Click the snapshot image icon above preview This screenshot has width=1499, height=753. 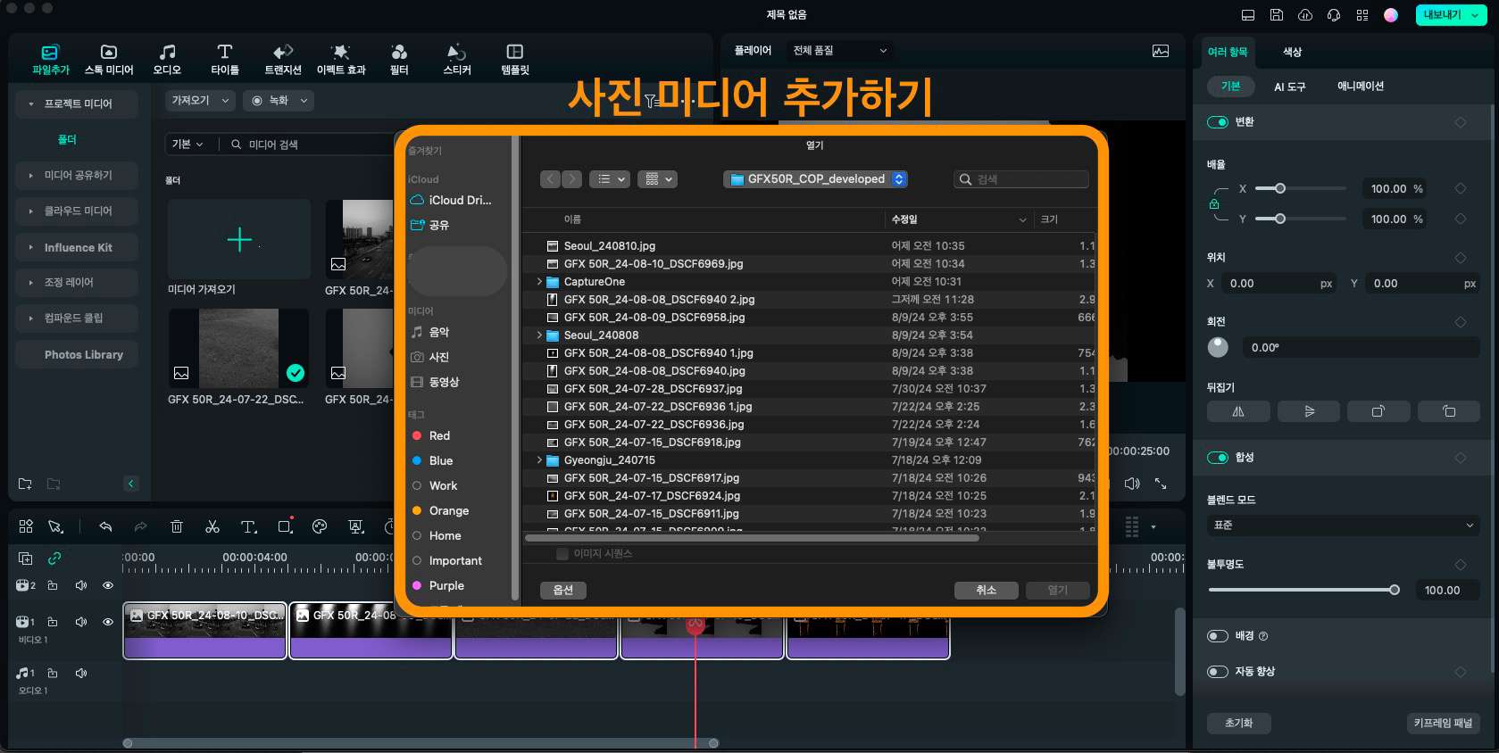pyautogui.click(x=1161, y=51)
